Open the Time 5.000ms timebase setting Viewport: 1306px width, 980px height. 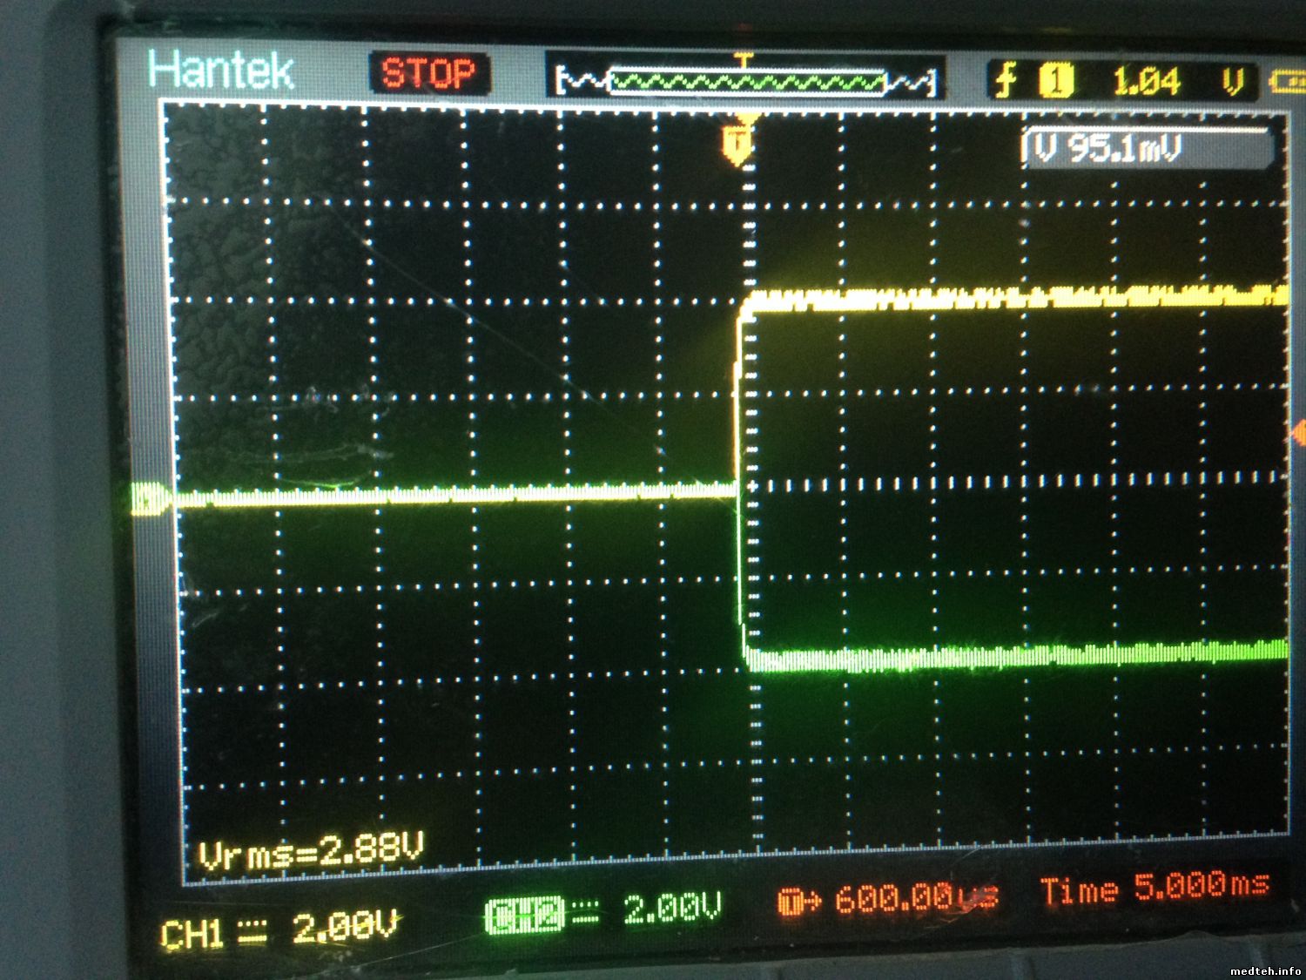1155,889
